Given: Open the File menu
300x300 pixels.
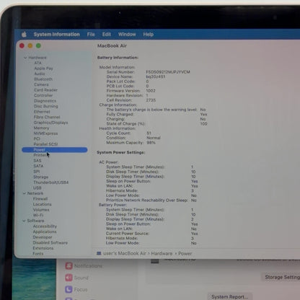Looking at the screenshot, I should click(x=91, y=35).
